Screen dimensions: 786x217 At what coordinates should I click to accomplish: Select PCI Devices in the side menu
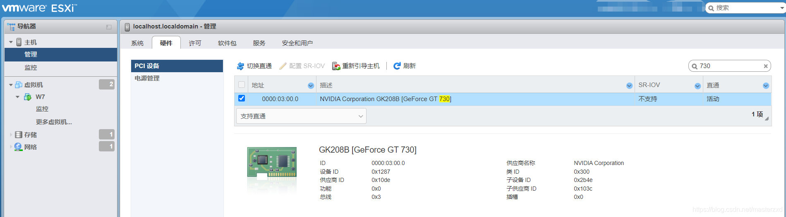177,66
